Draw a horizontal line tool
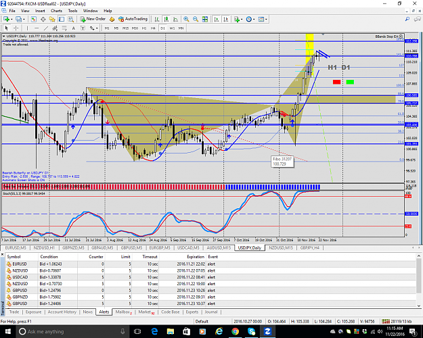This screenshot has height=338, width=423. point(37,28)
